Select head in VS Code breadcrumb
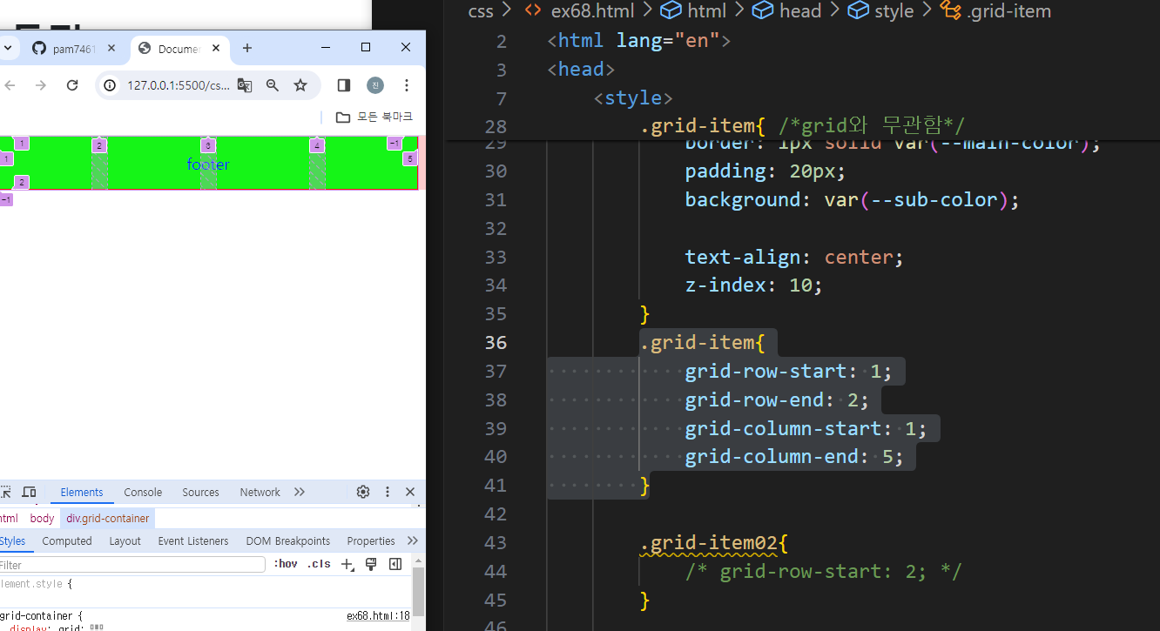 (x=787, y=10)
